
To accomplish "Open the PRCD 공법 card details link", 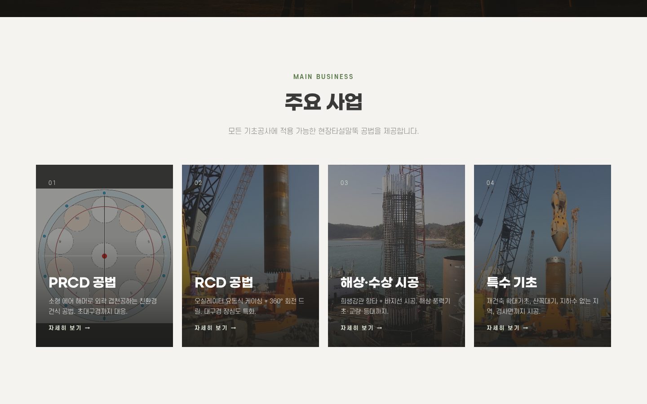I will (x=70, y=328).
